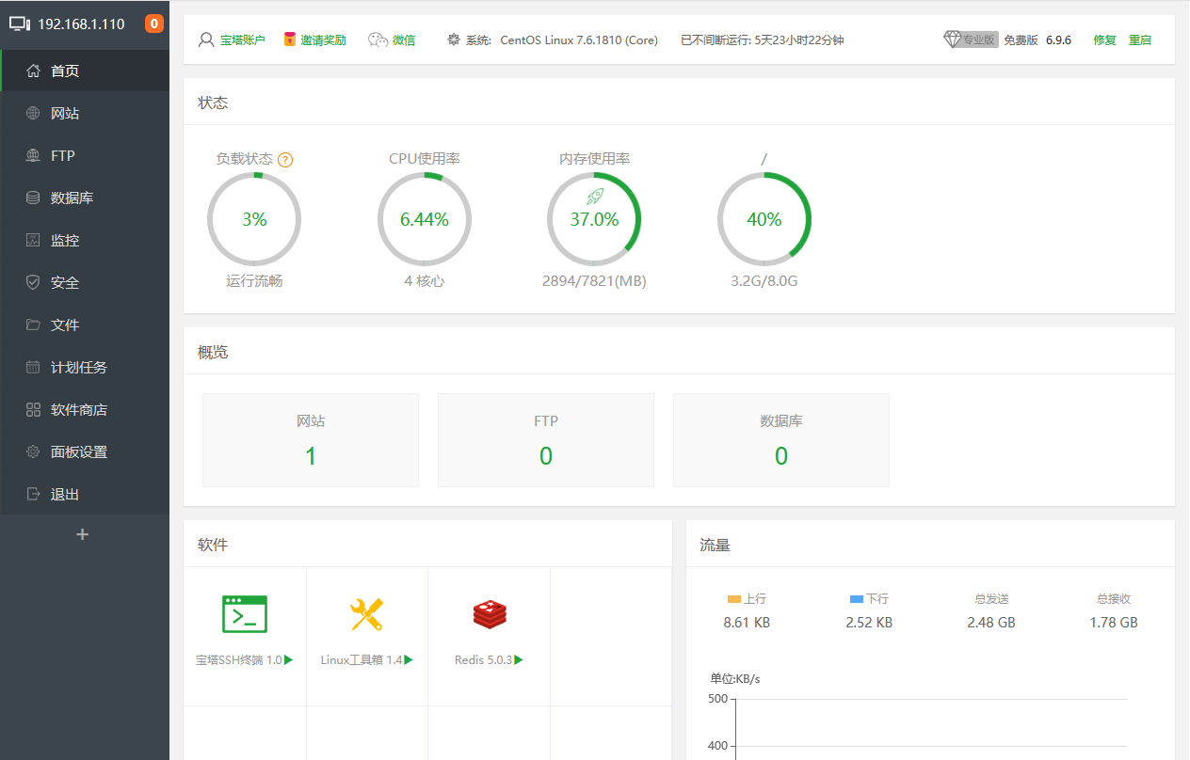Open the 网站 overview card showing 1
Screen dimensions: 1190x760
(x=311, y=440)
